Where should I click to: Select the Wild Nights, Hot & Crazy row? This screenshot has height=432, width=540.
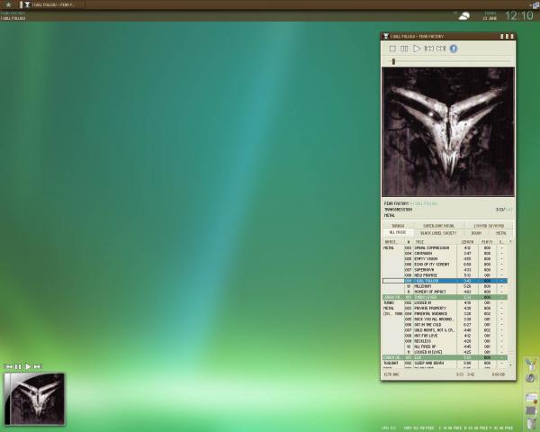click(445, 330)
